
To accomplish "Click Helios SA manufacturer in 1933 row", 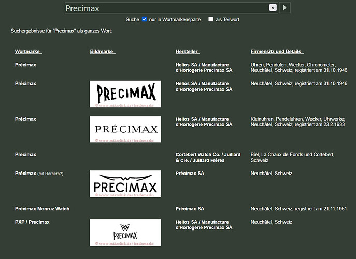I will 204,122.
